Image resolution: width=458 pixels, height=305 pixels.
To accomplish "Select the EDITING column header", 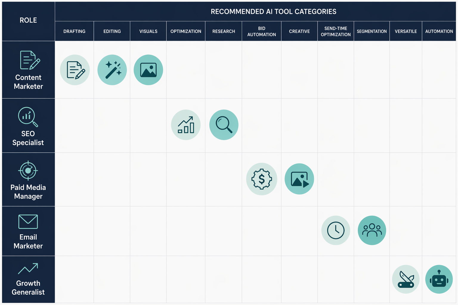I will coord(112,31).
